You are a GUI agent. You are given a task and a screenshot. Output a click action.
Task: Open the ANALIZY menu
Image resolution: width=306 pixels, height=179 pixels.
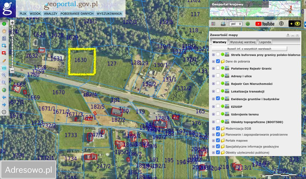click(51, 14)
